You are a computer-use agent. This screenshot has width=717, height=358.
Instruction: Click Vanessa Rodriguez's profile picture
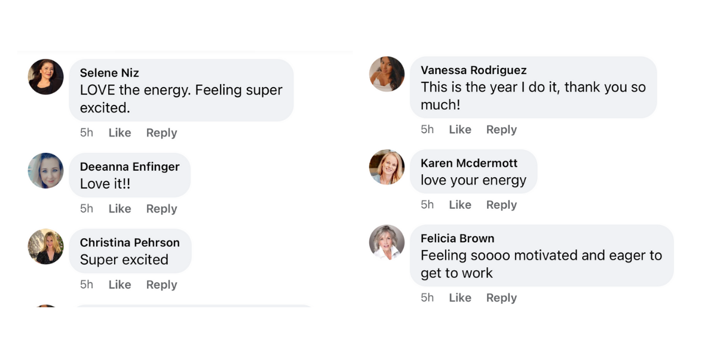pyautogui.click(x=387, y=74)
